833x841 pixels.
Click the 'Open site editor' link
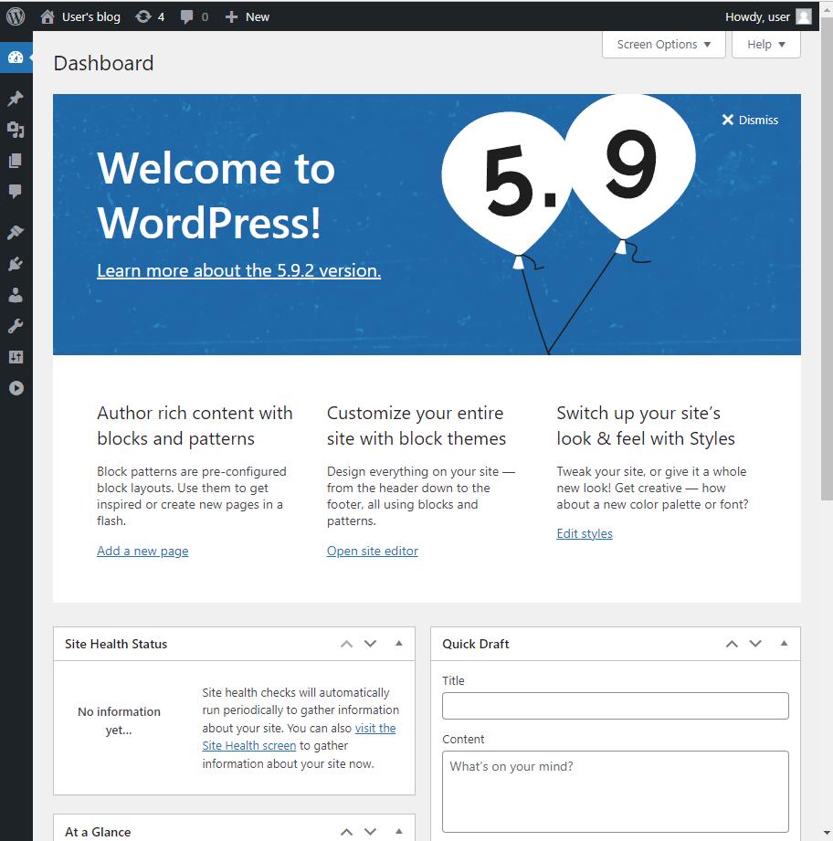[x=373, y=551]
